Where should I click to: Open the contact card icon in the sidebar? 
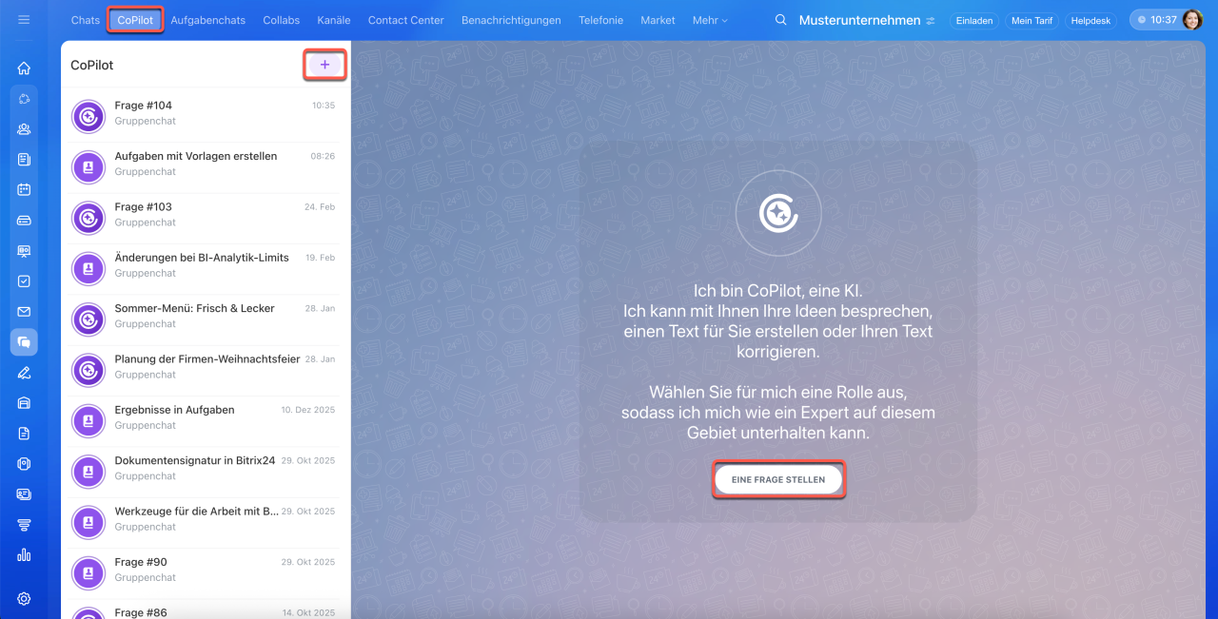click(x=24, y=494)
